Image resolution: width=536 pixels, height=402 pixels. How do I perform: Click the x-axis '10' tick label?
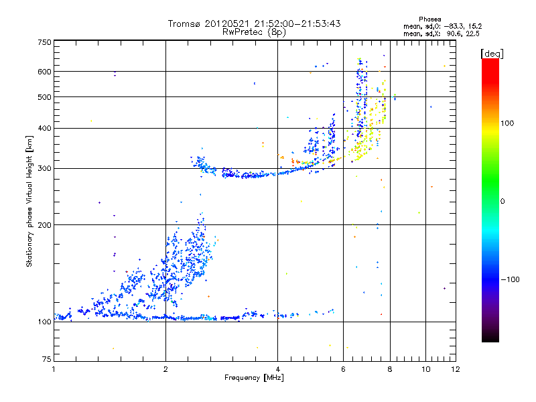point(425,369)
